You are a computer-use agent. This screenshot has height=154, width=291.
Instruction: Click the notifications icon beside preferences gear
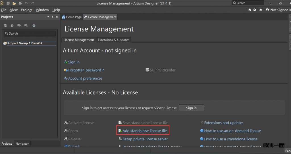point(260,10)
